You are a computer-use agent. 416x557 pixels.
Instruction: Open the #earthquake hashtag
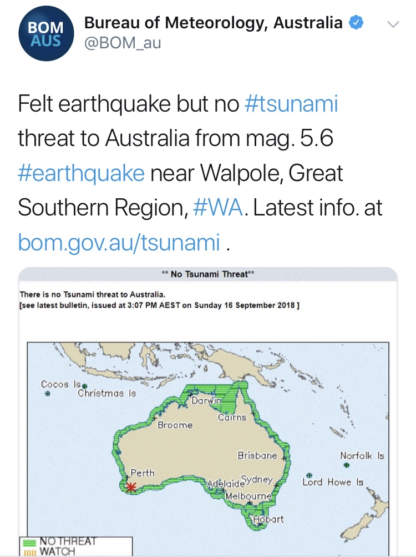click(82, 173)
